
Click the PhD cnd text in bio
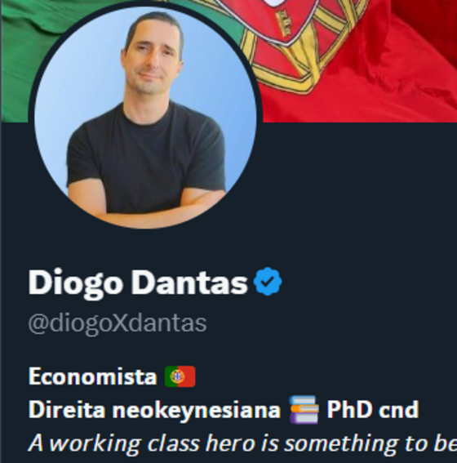pos(373,410)
